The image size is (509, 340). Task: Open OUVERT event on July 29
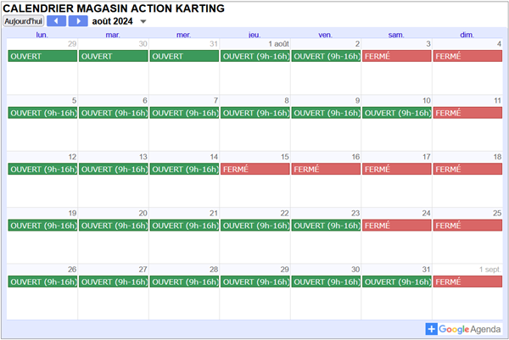(x=42, y=56)
